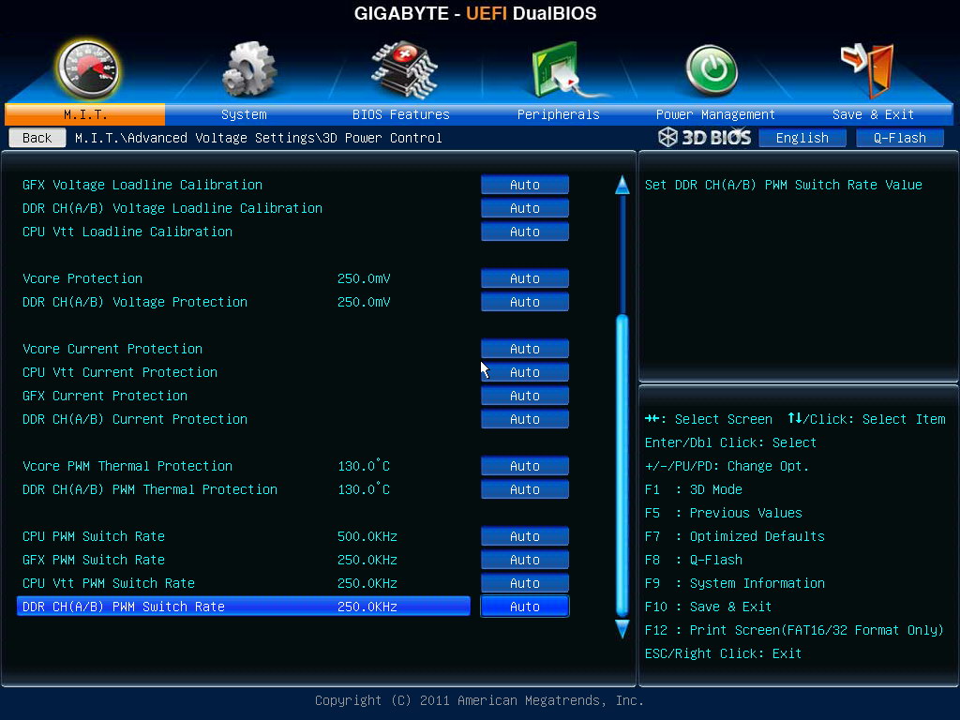
Task: Click the 'F10 : Save & Exit' help line
Action: point(709,607)
